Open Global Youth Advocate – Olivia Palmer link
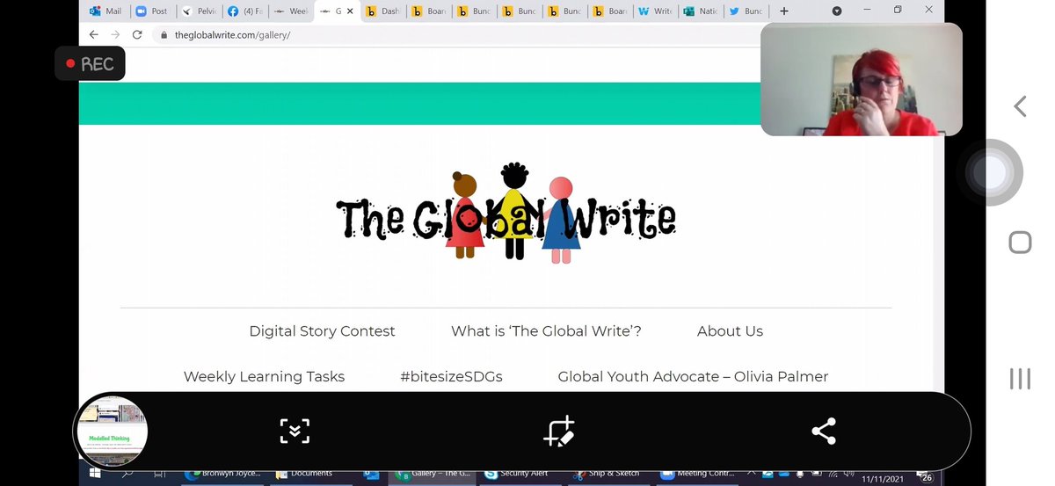This screenshot has width=1055, height=486. click(693, 376)
